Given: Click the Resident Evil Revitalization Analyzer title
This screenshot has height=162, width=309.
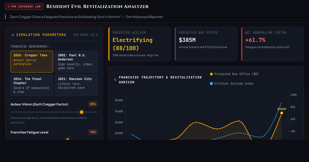Looking at the screenshot, I should 97,6.
